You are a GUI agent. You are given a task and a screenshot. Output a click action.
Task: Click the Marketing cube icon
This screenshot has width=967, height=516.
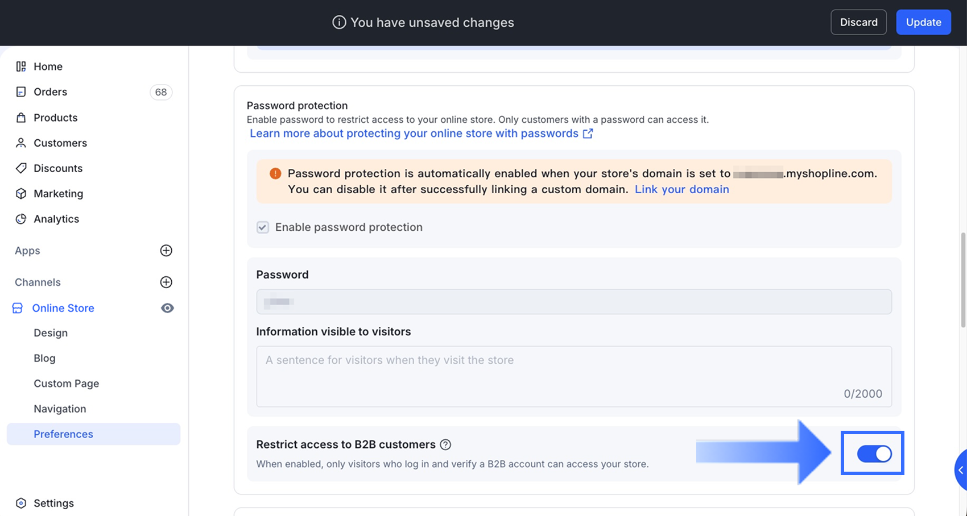[21, 194]
